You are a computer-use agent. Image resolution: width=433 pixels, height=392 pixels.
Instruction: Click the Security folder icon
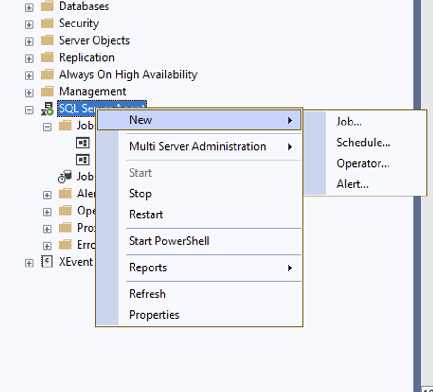pos(47,23)
